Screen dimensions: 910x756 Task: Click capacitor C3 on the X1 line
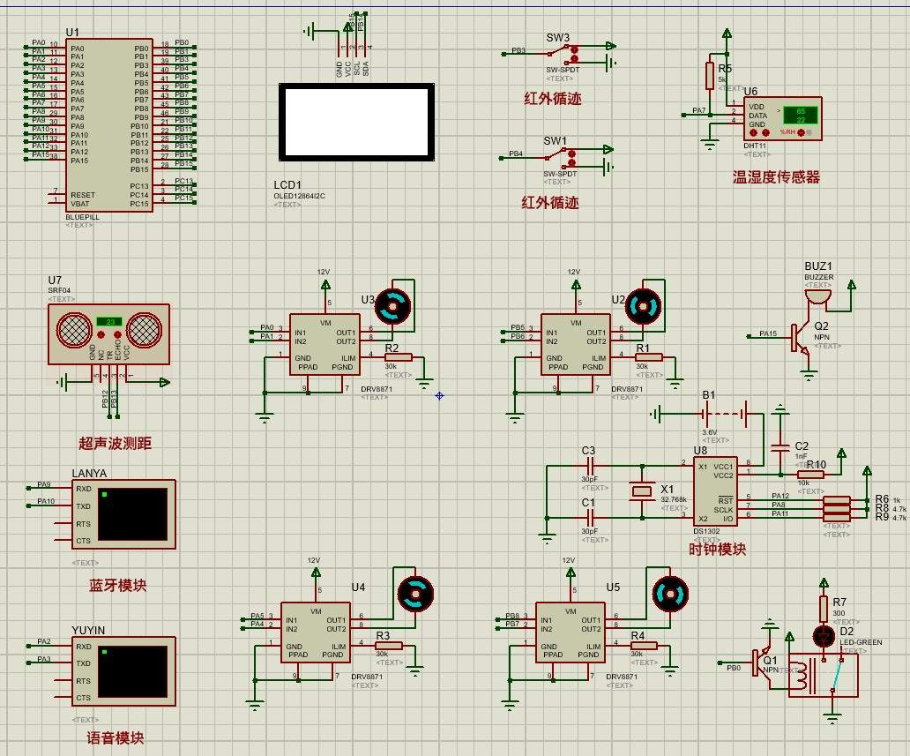(590, 466)
